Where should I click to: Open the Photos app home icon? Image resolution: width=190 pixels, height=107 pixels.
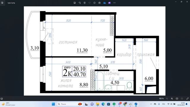[x=2, y=3]
